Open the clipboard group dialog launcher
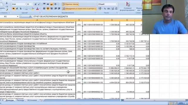Screen dimensions: 188x105 pyautogui.click(x=9, y=13)
